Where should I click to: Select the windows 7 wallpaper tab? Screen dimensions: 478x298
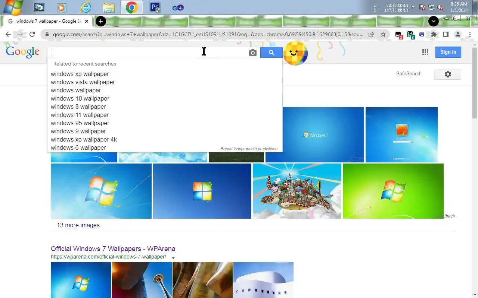coord(48,21)
